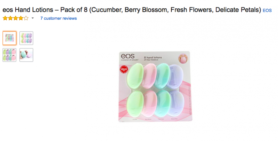View the bottom-left thumbnail of eight lotions
The height and width of the screenshot is (141, 278).
tap(9, 55)
